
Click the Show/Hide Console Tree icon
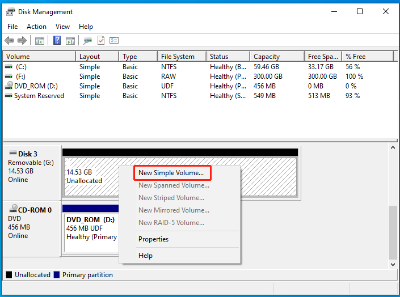coord(40,41)
